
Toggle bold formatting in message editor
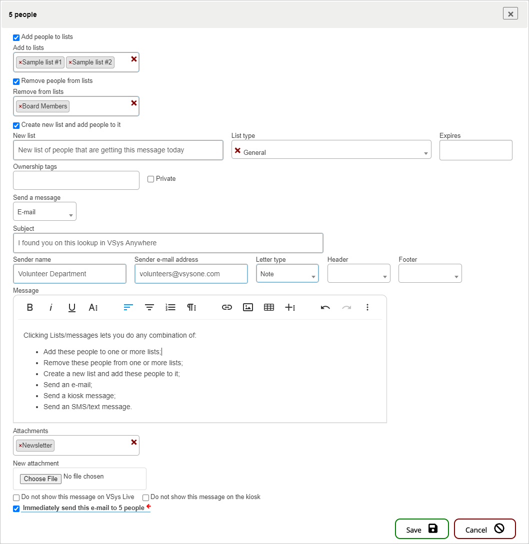(x=30, y=307)
